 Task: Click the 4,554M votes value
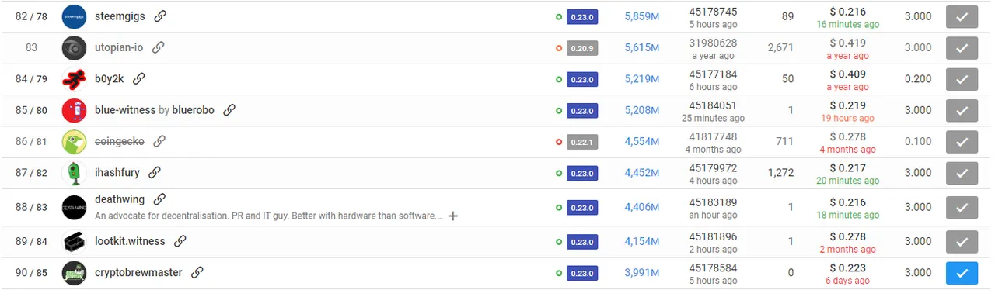tap(642, 141)
